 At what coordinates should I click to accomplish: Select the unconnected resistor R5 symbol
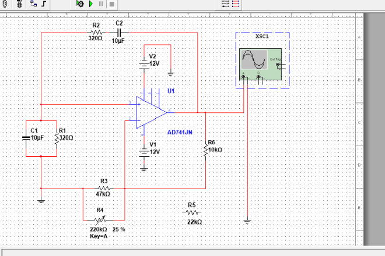point(192,212)
